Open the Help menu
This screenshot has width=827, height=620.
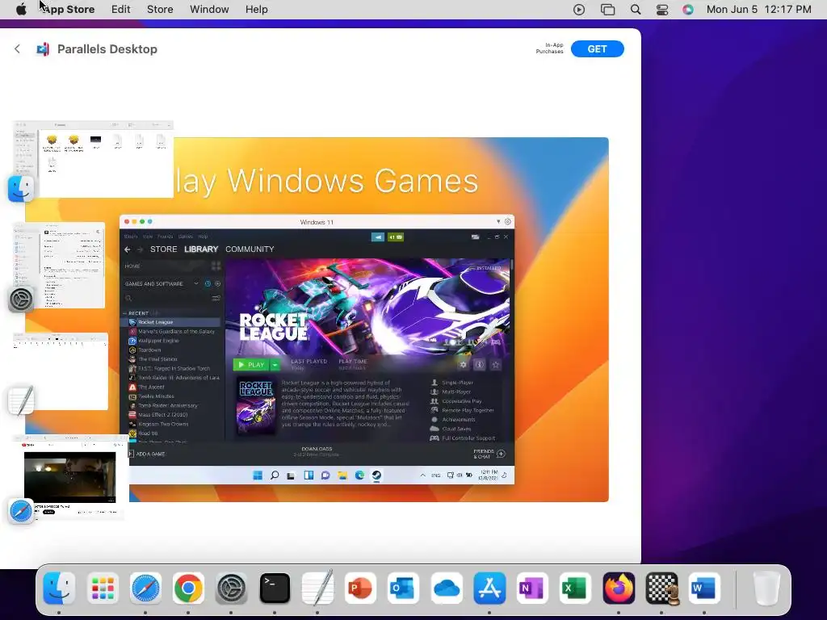256,10
